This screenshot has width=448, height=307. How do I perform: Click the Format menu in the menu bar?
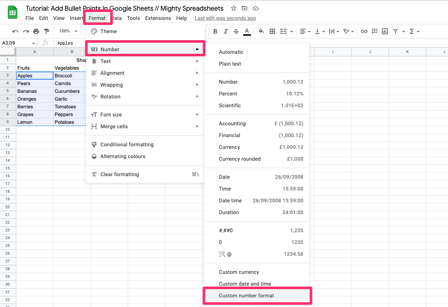[97, 18]
